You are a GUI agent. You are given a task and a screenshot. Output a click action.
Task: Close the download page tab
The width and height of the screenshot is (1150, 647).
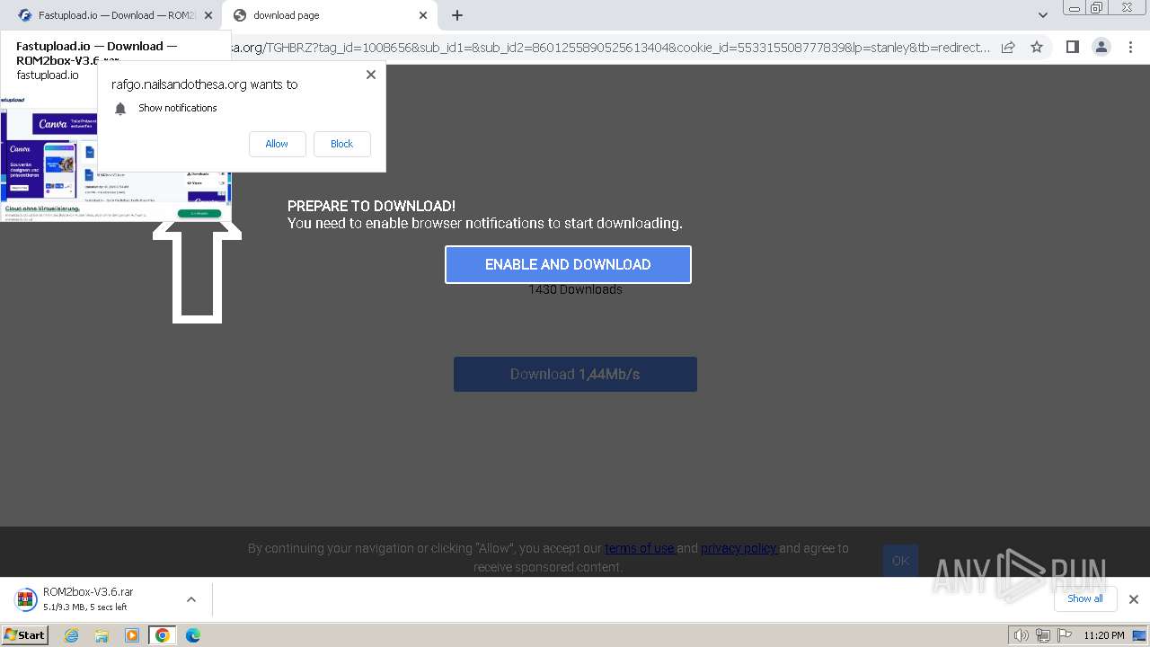point(423,15)
